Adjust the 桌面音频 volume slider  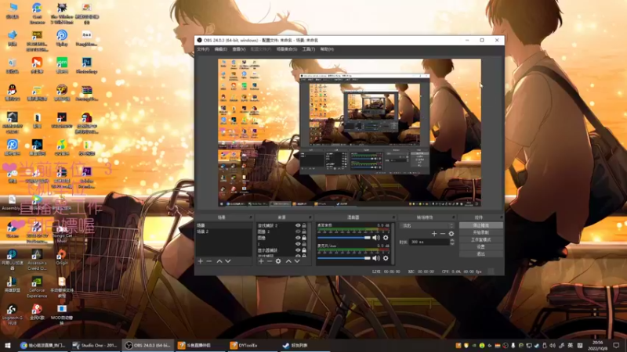pyautogui.click(x=344, y=238)
